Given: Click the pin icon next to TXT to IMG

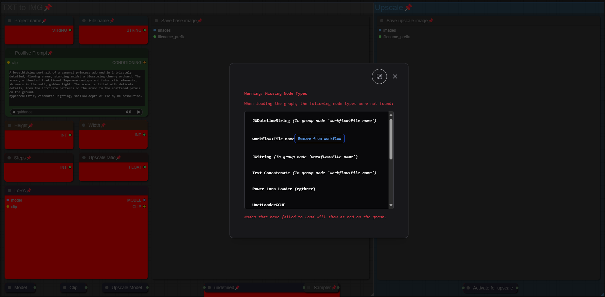Looking at the screenshot, I should (x=48, y=7).
